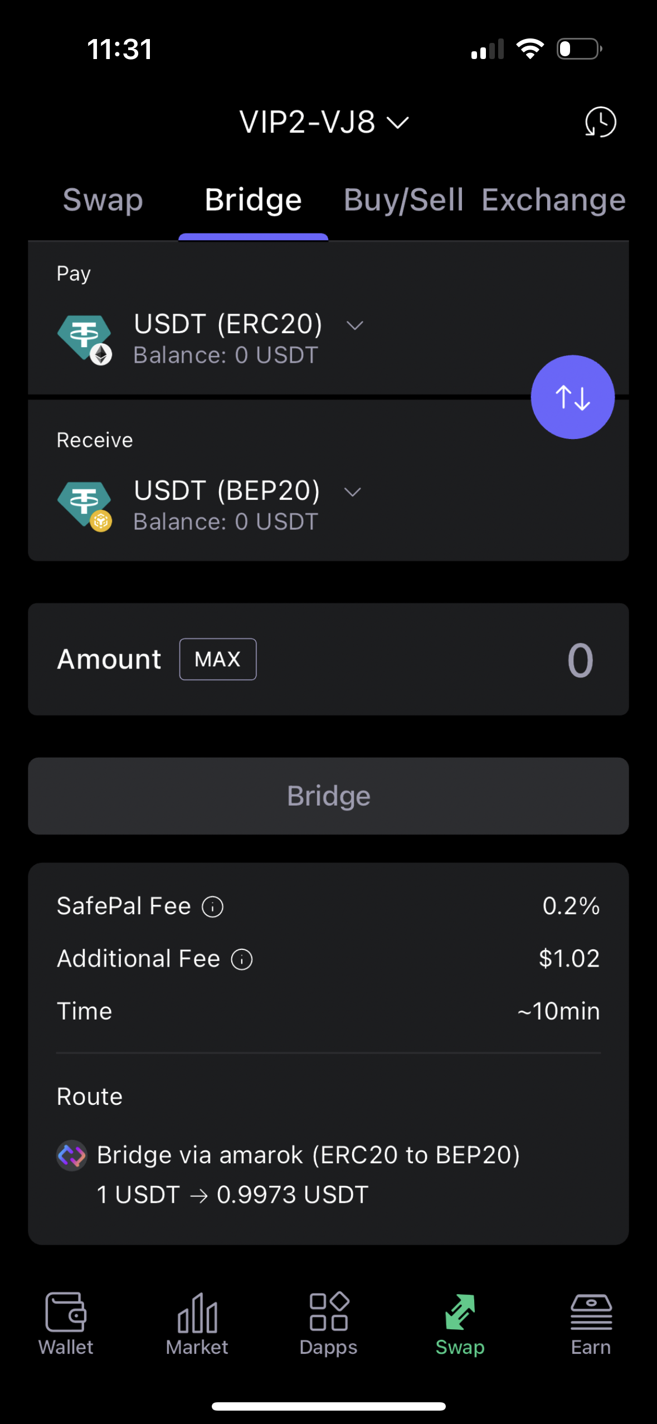Expand the VIP2-VJ8 wallet selector
This screenshot has height=1424, width=657.
(324, 122)
